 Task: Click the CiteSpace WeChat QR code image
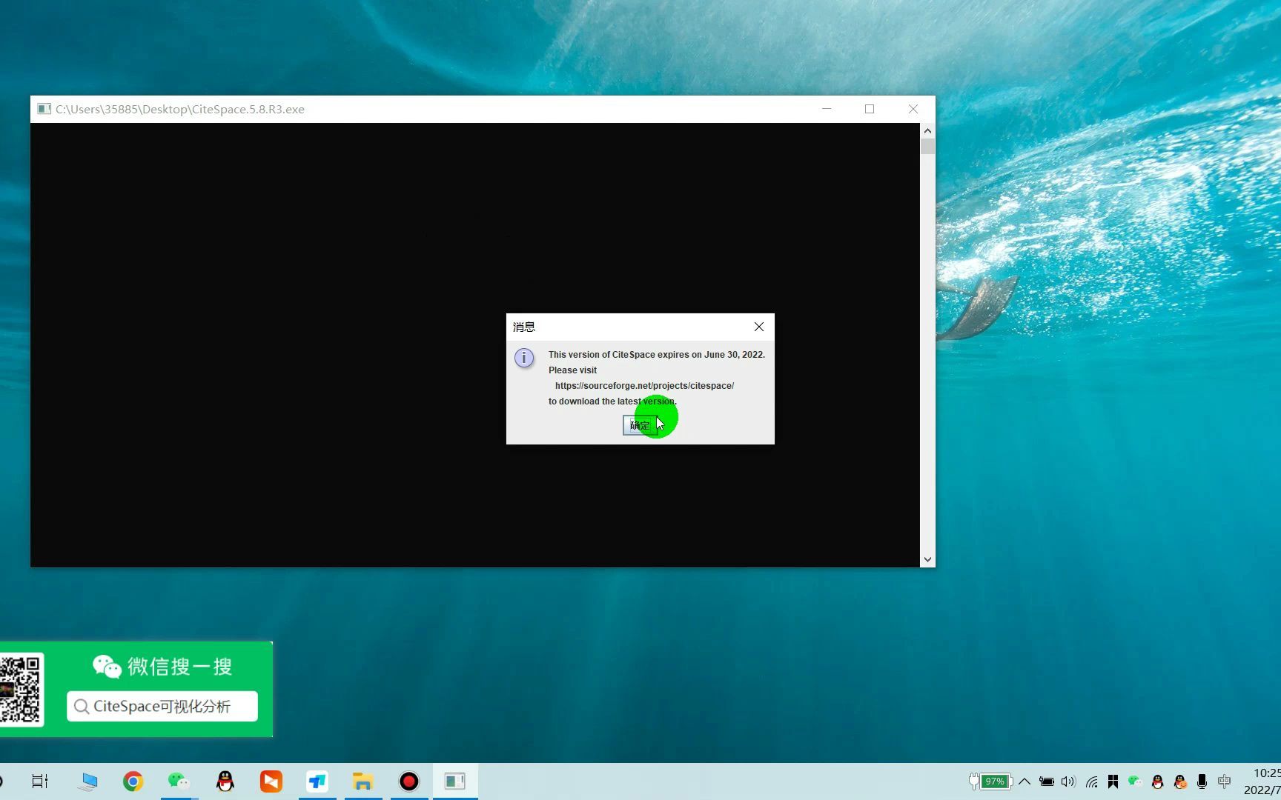(x=22, y=689)
